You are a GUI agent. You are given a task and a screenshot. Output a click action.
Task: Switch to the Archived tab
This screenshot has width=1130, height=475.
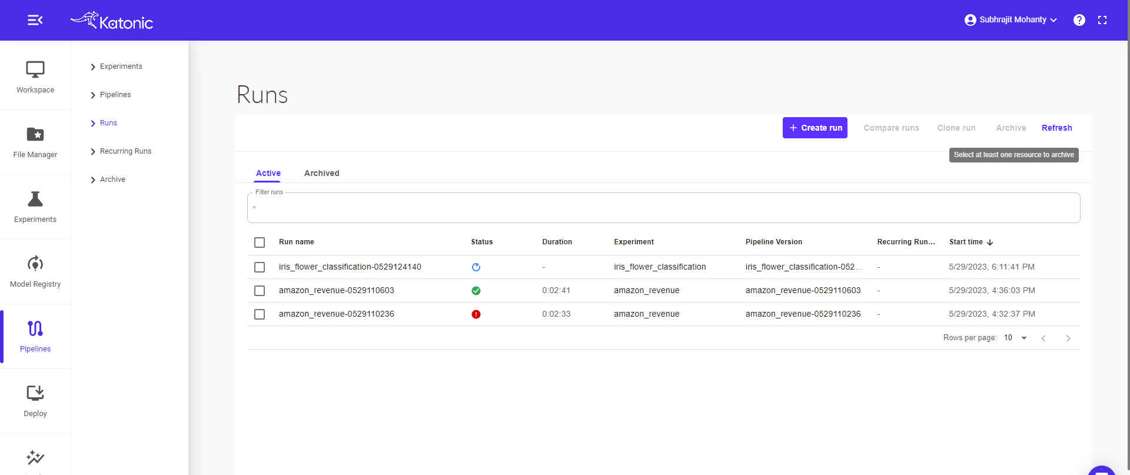322,173
